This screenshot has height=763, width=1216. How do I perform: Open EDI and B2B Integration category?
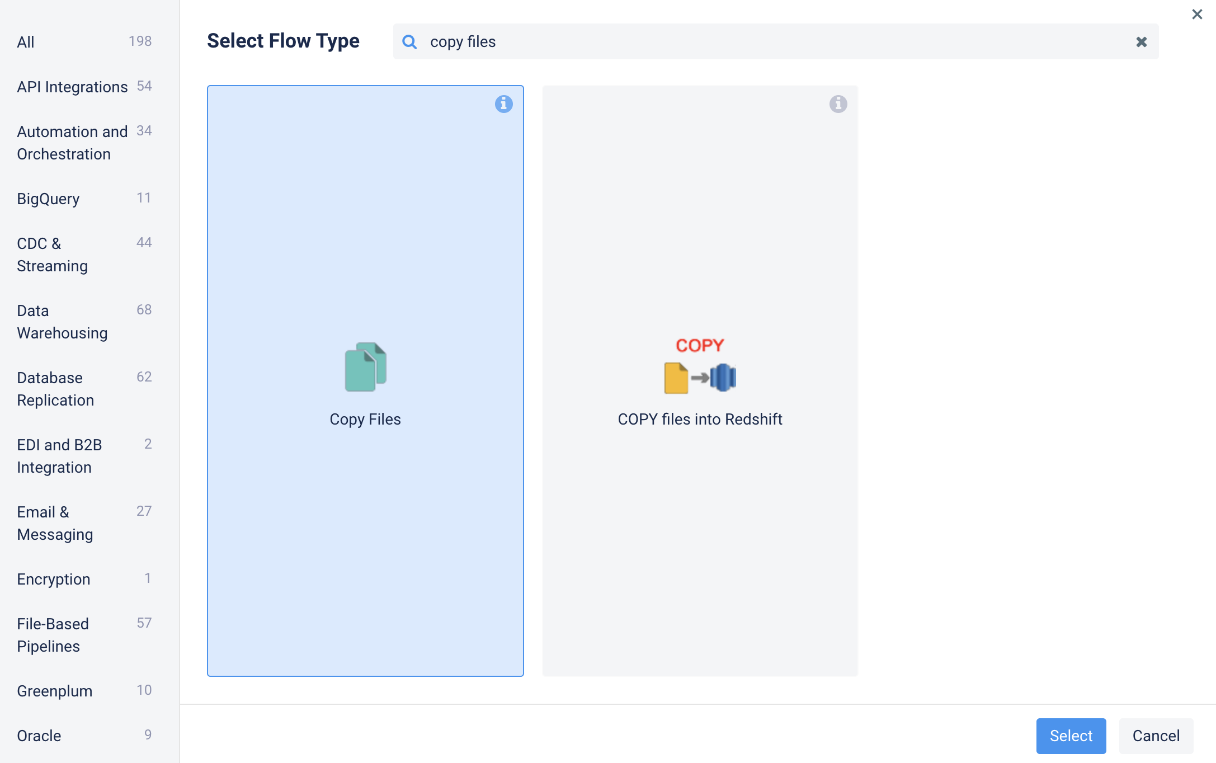[84, 456]
